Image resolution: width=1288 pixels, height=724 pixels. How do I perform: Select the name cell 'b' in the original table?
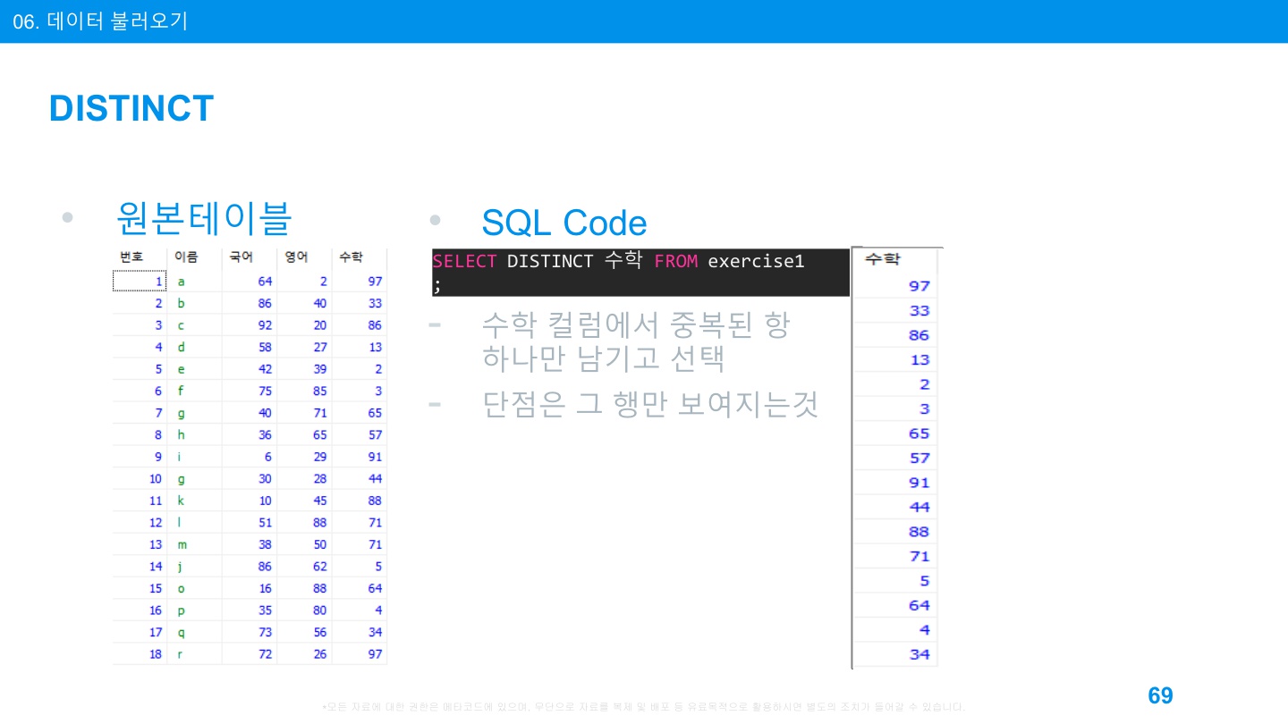point(182,304)
